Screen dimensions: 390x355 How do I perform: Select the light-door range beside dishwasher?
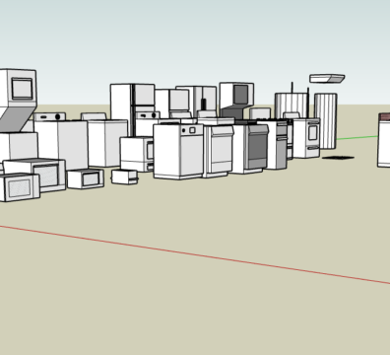tap(219, 151)
